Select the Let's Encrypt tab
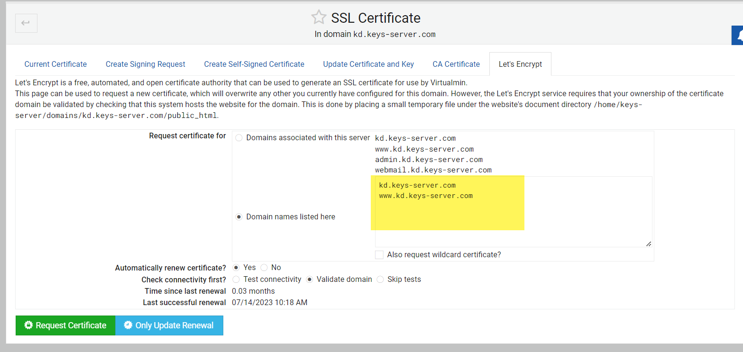Viewport: 743px width, 352px height. click(520, 64)
